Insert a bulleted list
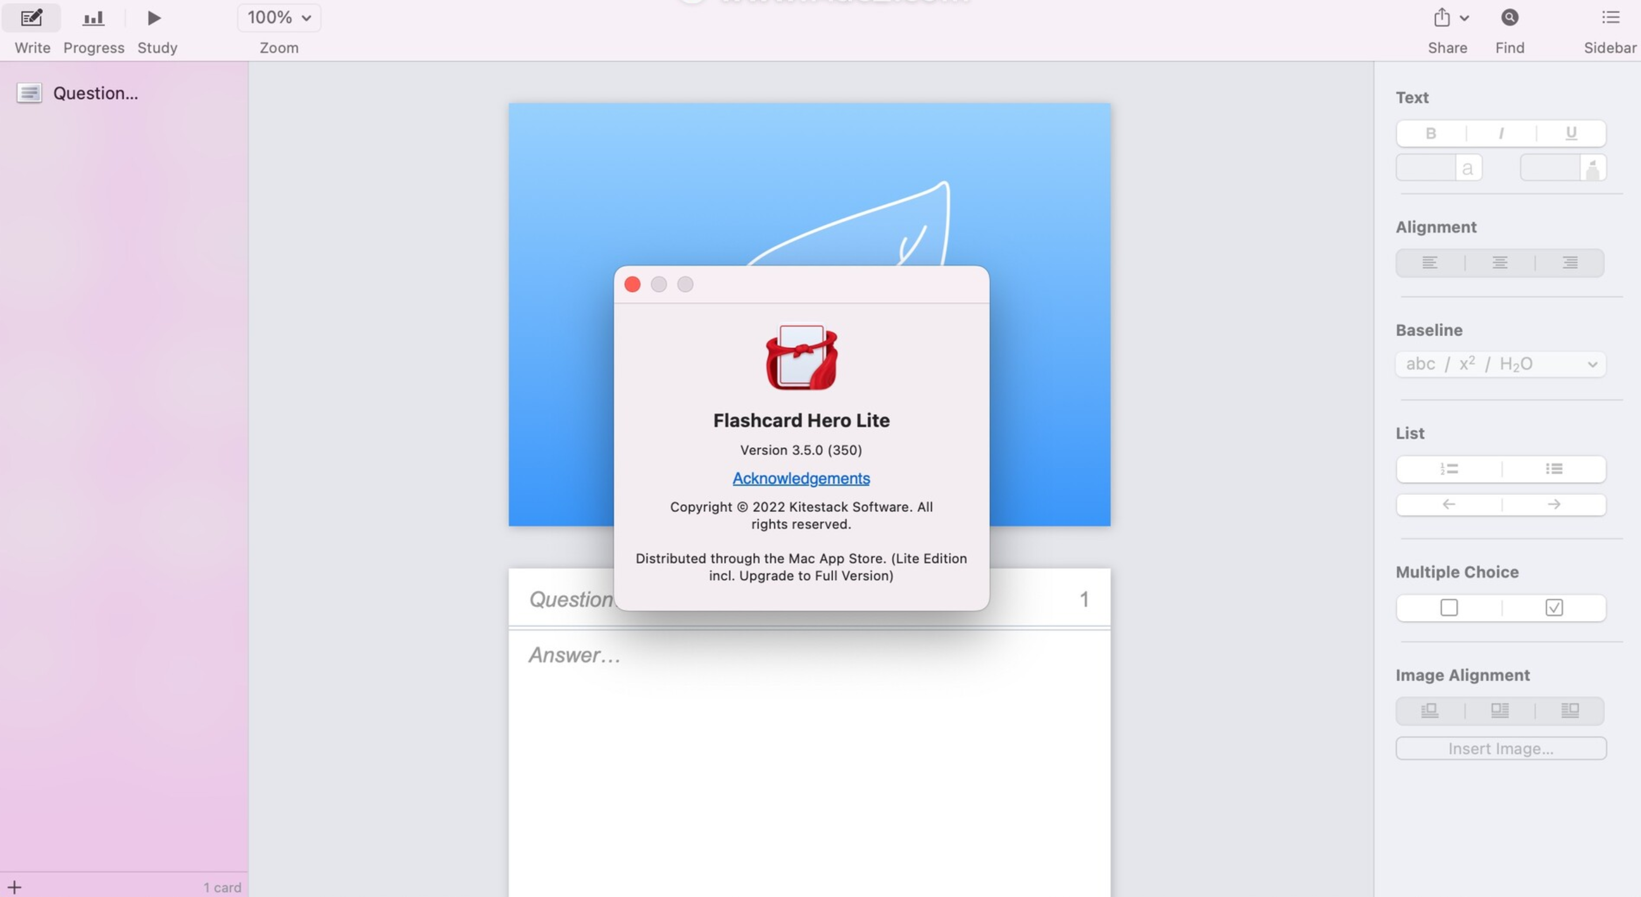The image size is (1641, 897). point(1554,469)
